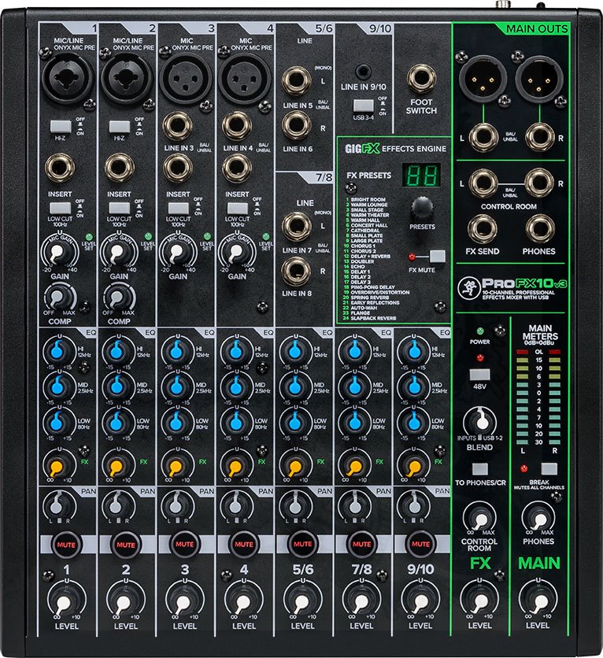Mute channel 5/6
This screenshot has width=603, height=658.
coord(303,543)
